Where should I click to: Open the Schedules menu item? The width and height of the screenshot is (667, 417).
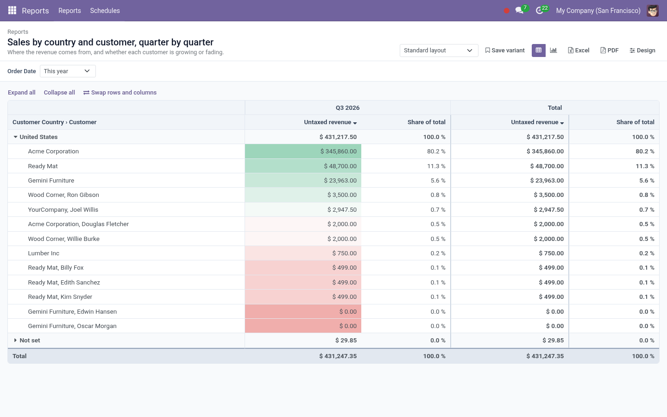pos(105,11)
